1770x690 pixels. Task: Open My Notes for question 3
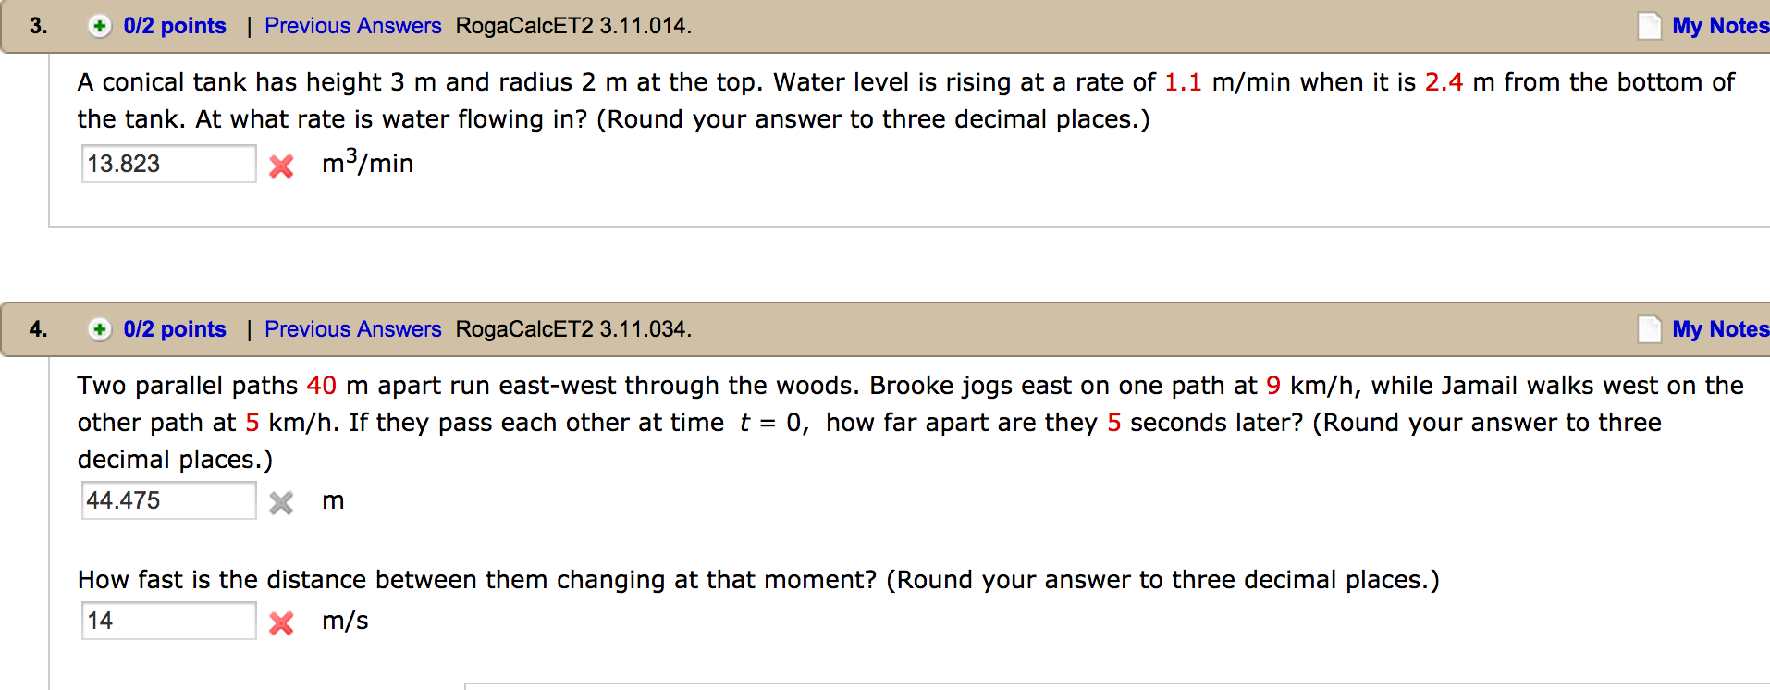pos(1726,25)
